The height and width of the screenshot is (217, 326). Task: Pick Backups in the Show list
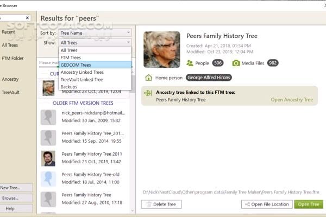[95, 87]
